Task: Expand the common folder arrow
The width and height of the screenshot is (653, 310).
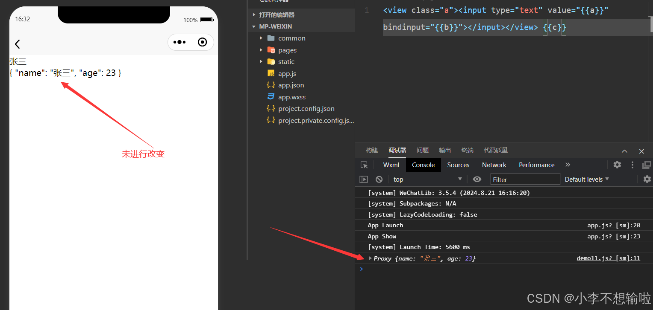Action: pos(261,38)
